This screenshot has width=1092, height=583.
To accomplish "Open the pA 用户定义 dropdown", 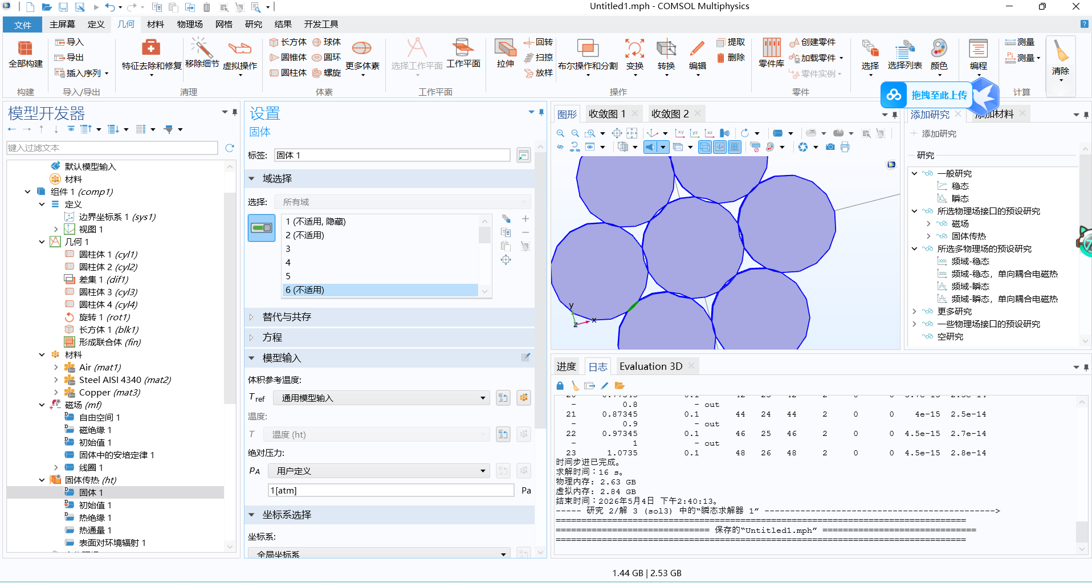I will (x=378, y=471).
